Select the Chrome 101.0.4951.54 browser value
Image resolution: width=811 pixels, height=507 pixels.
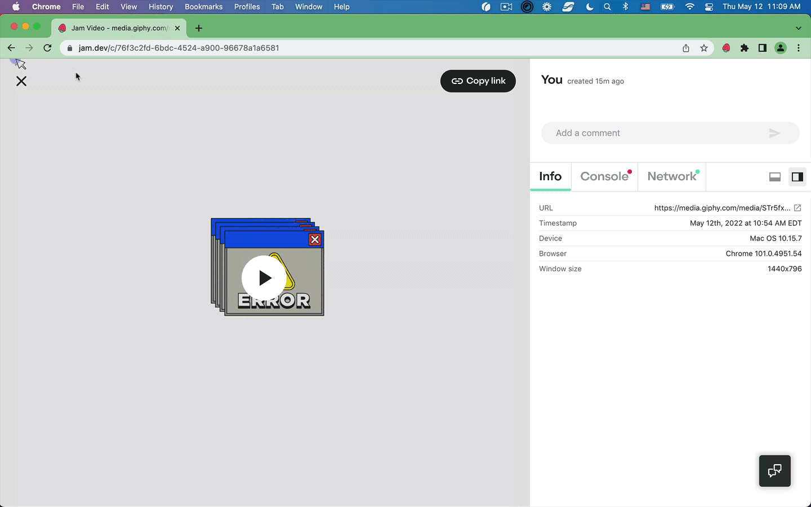pos(764,253)
